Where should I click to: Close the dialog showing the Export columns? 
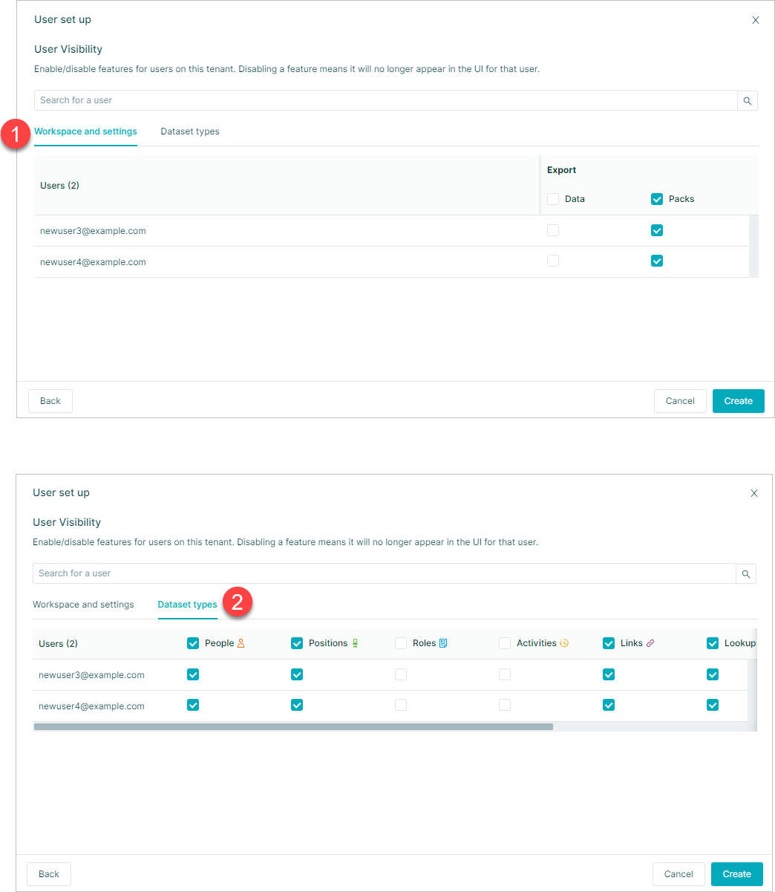click(756, 20)
